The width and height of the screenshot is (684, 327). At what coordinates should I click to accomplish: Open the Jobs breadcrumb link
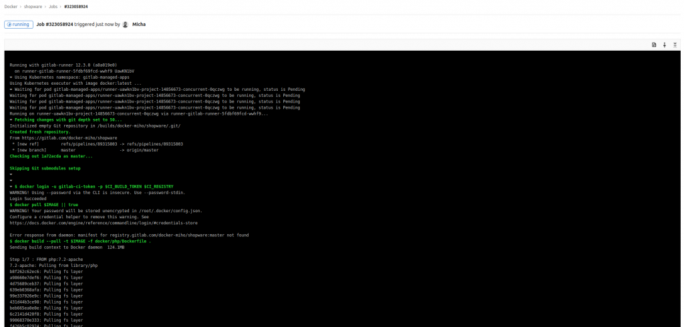[x=53, y=7]
